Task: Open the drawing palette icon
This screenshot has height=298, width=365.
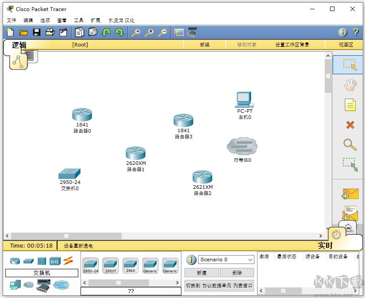Action: 179,32
